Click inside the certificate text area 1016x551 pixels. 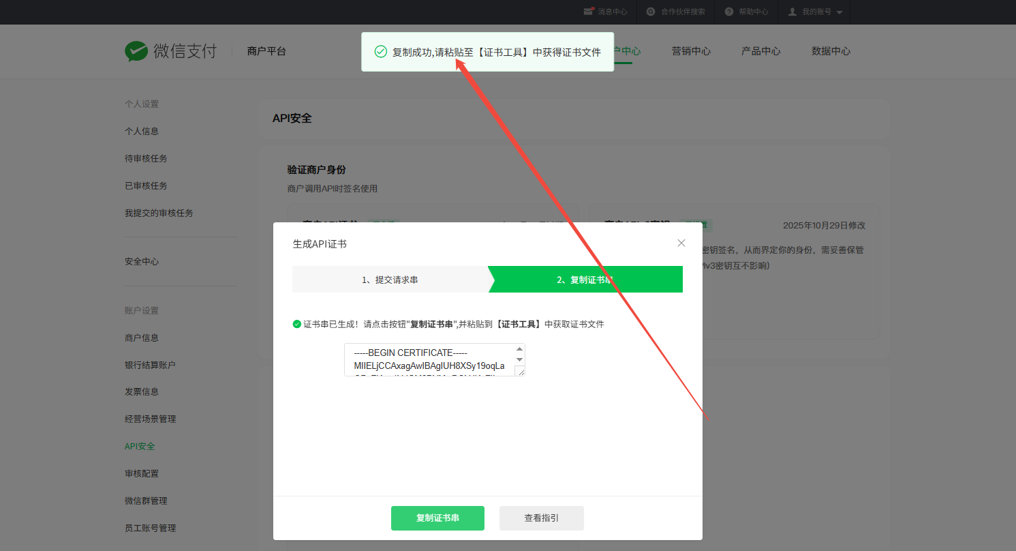429,359
